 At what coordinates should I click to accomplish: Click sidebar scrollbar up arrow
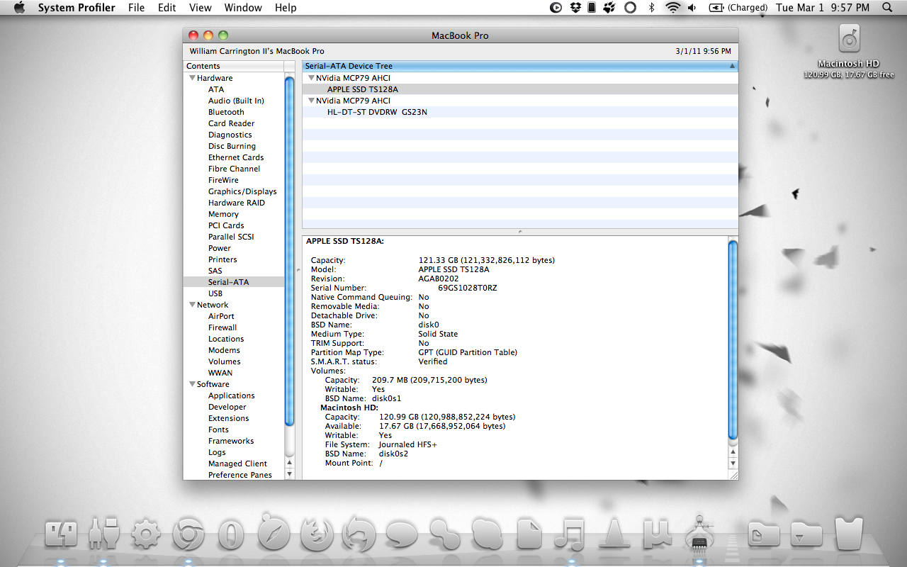click(x=289, y=463)
